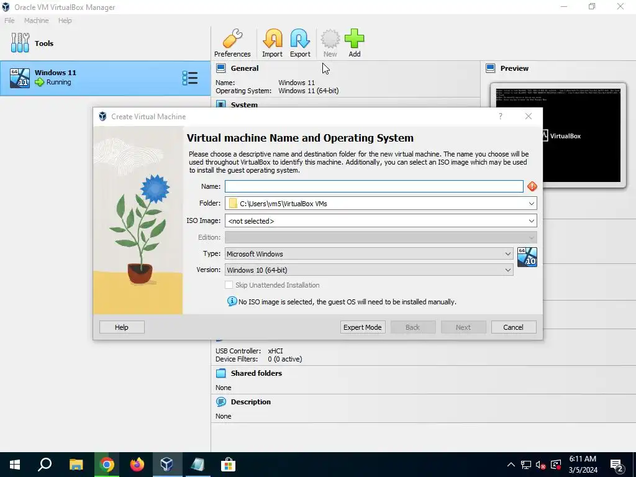This screenshot has height=477, width=636.
Task: Select the Tools item in the sidebar
Action: point(106,43)
